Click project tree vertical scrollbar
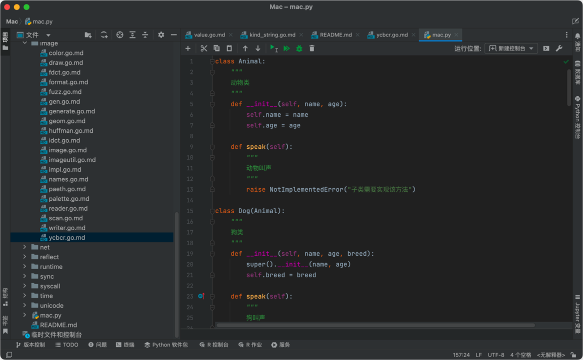583x360 pixels. coord(176,275)
